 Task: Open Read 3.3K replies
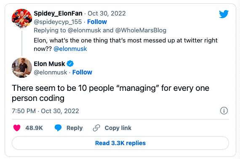pyautogui.click(x=120, y=143)
